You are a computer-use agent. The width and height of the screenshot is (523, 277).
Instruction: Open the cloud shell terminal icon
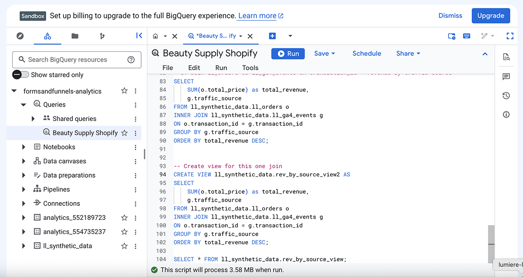coord(452,36)
